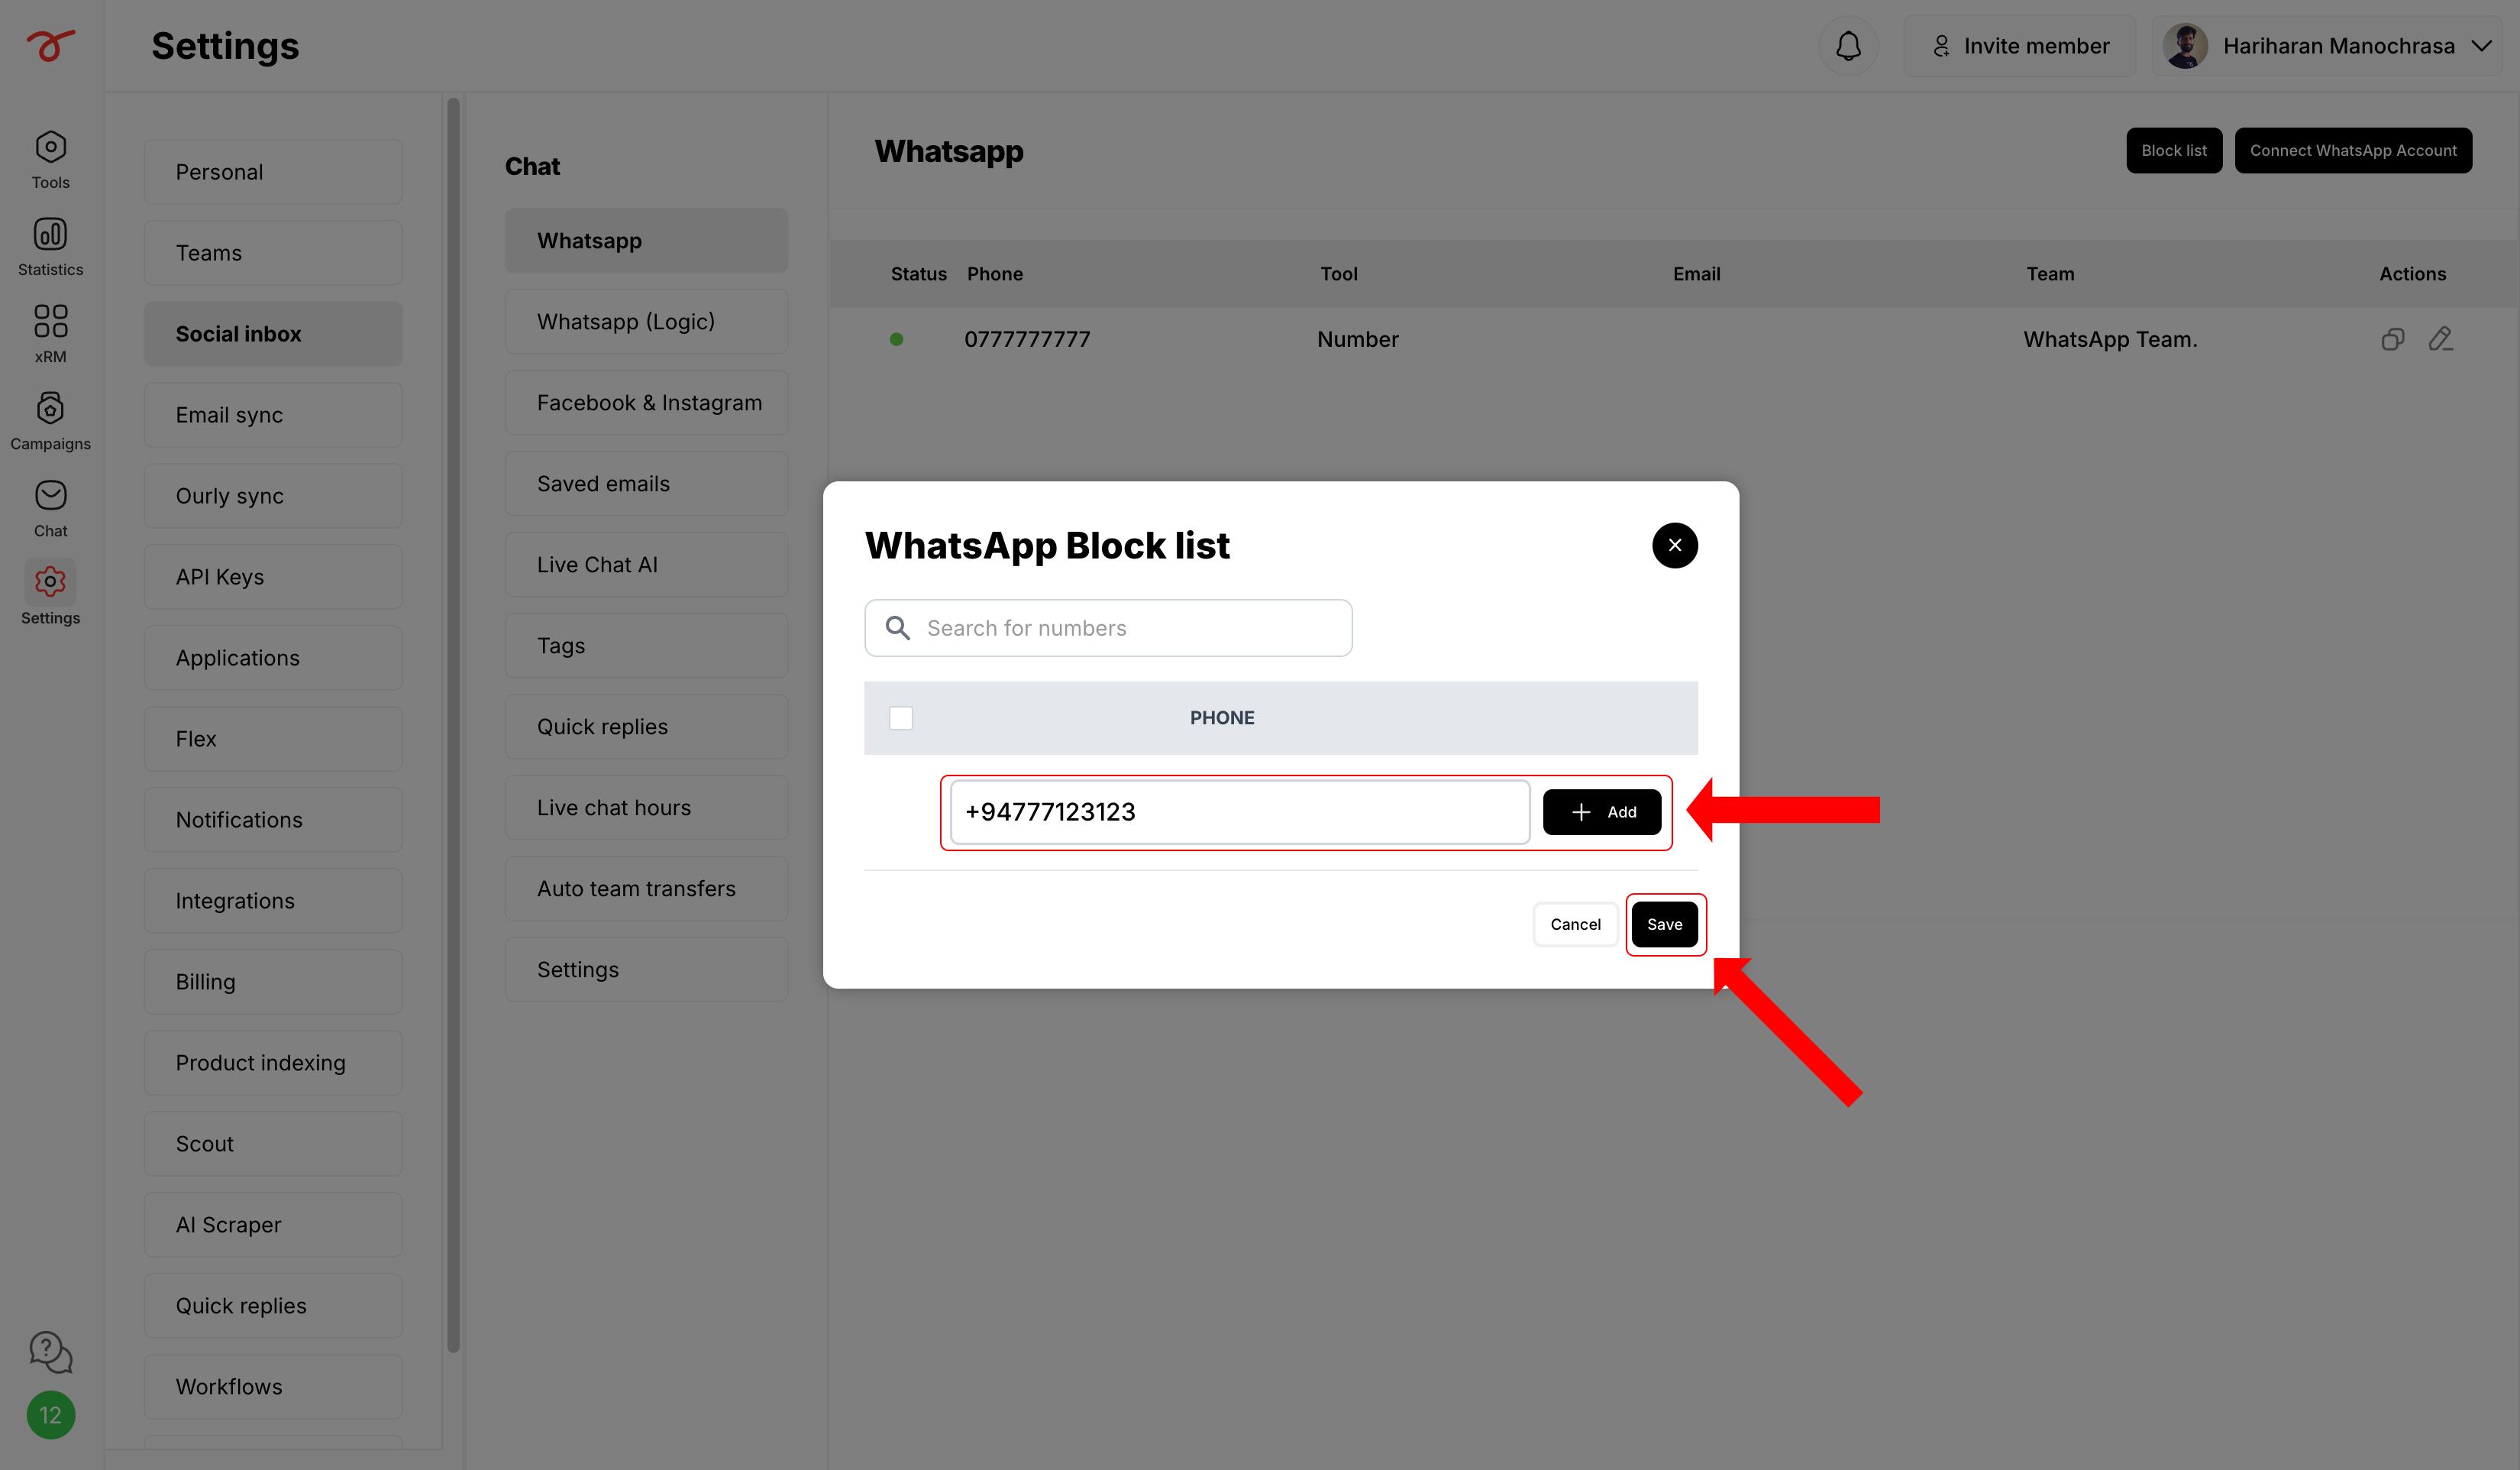Switch to Whatsapp (Logic) tab
The width and height of the screenshot is (2520, 1470).
pyautogui.click(x=646, y=322)
